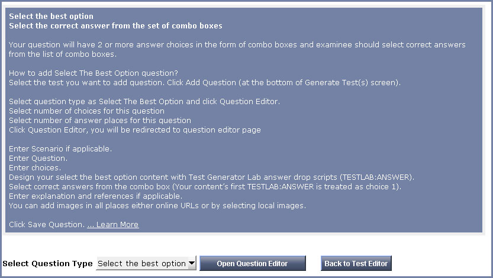
Task: Follow the Learn More link
Action: pyautogui.click(x=113, y=225)
